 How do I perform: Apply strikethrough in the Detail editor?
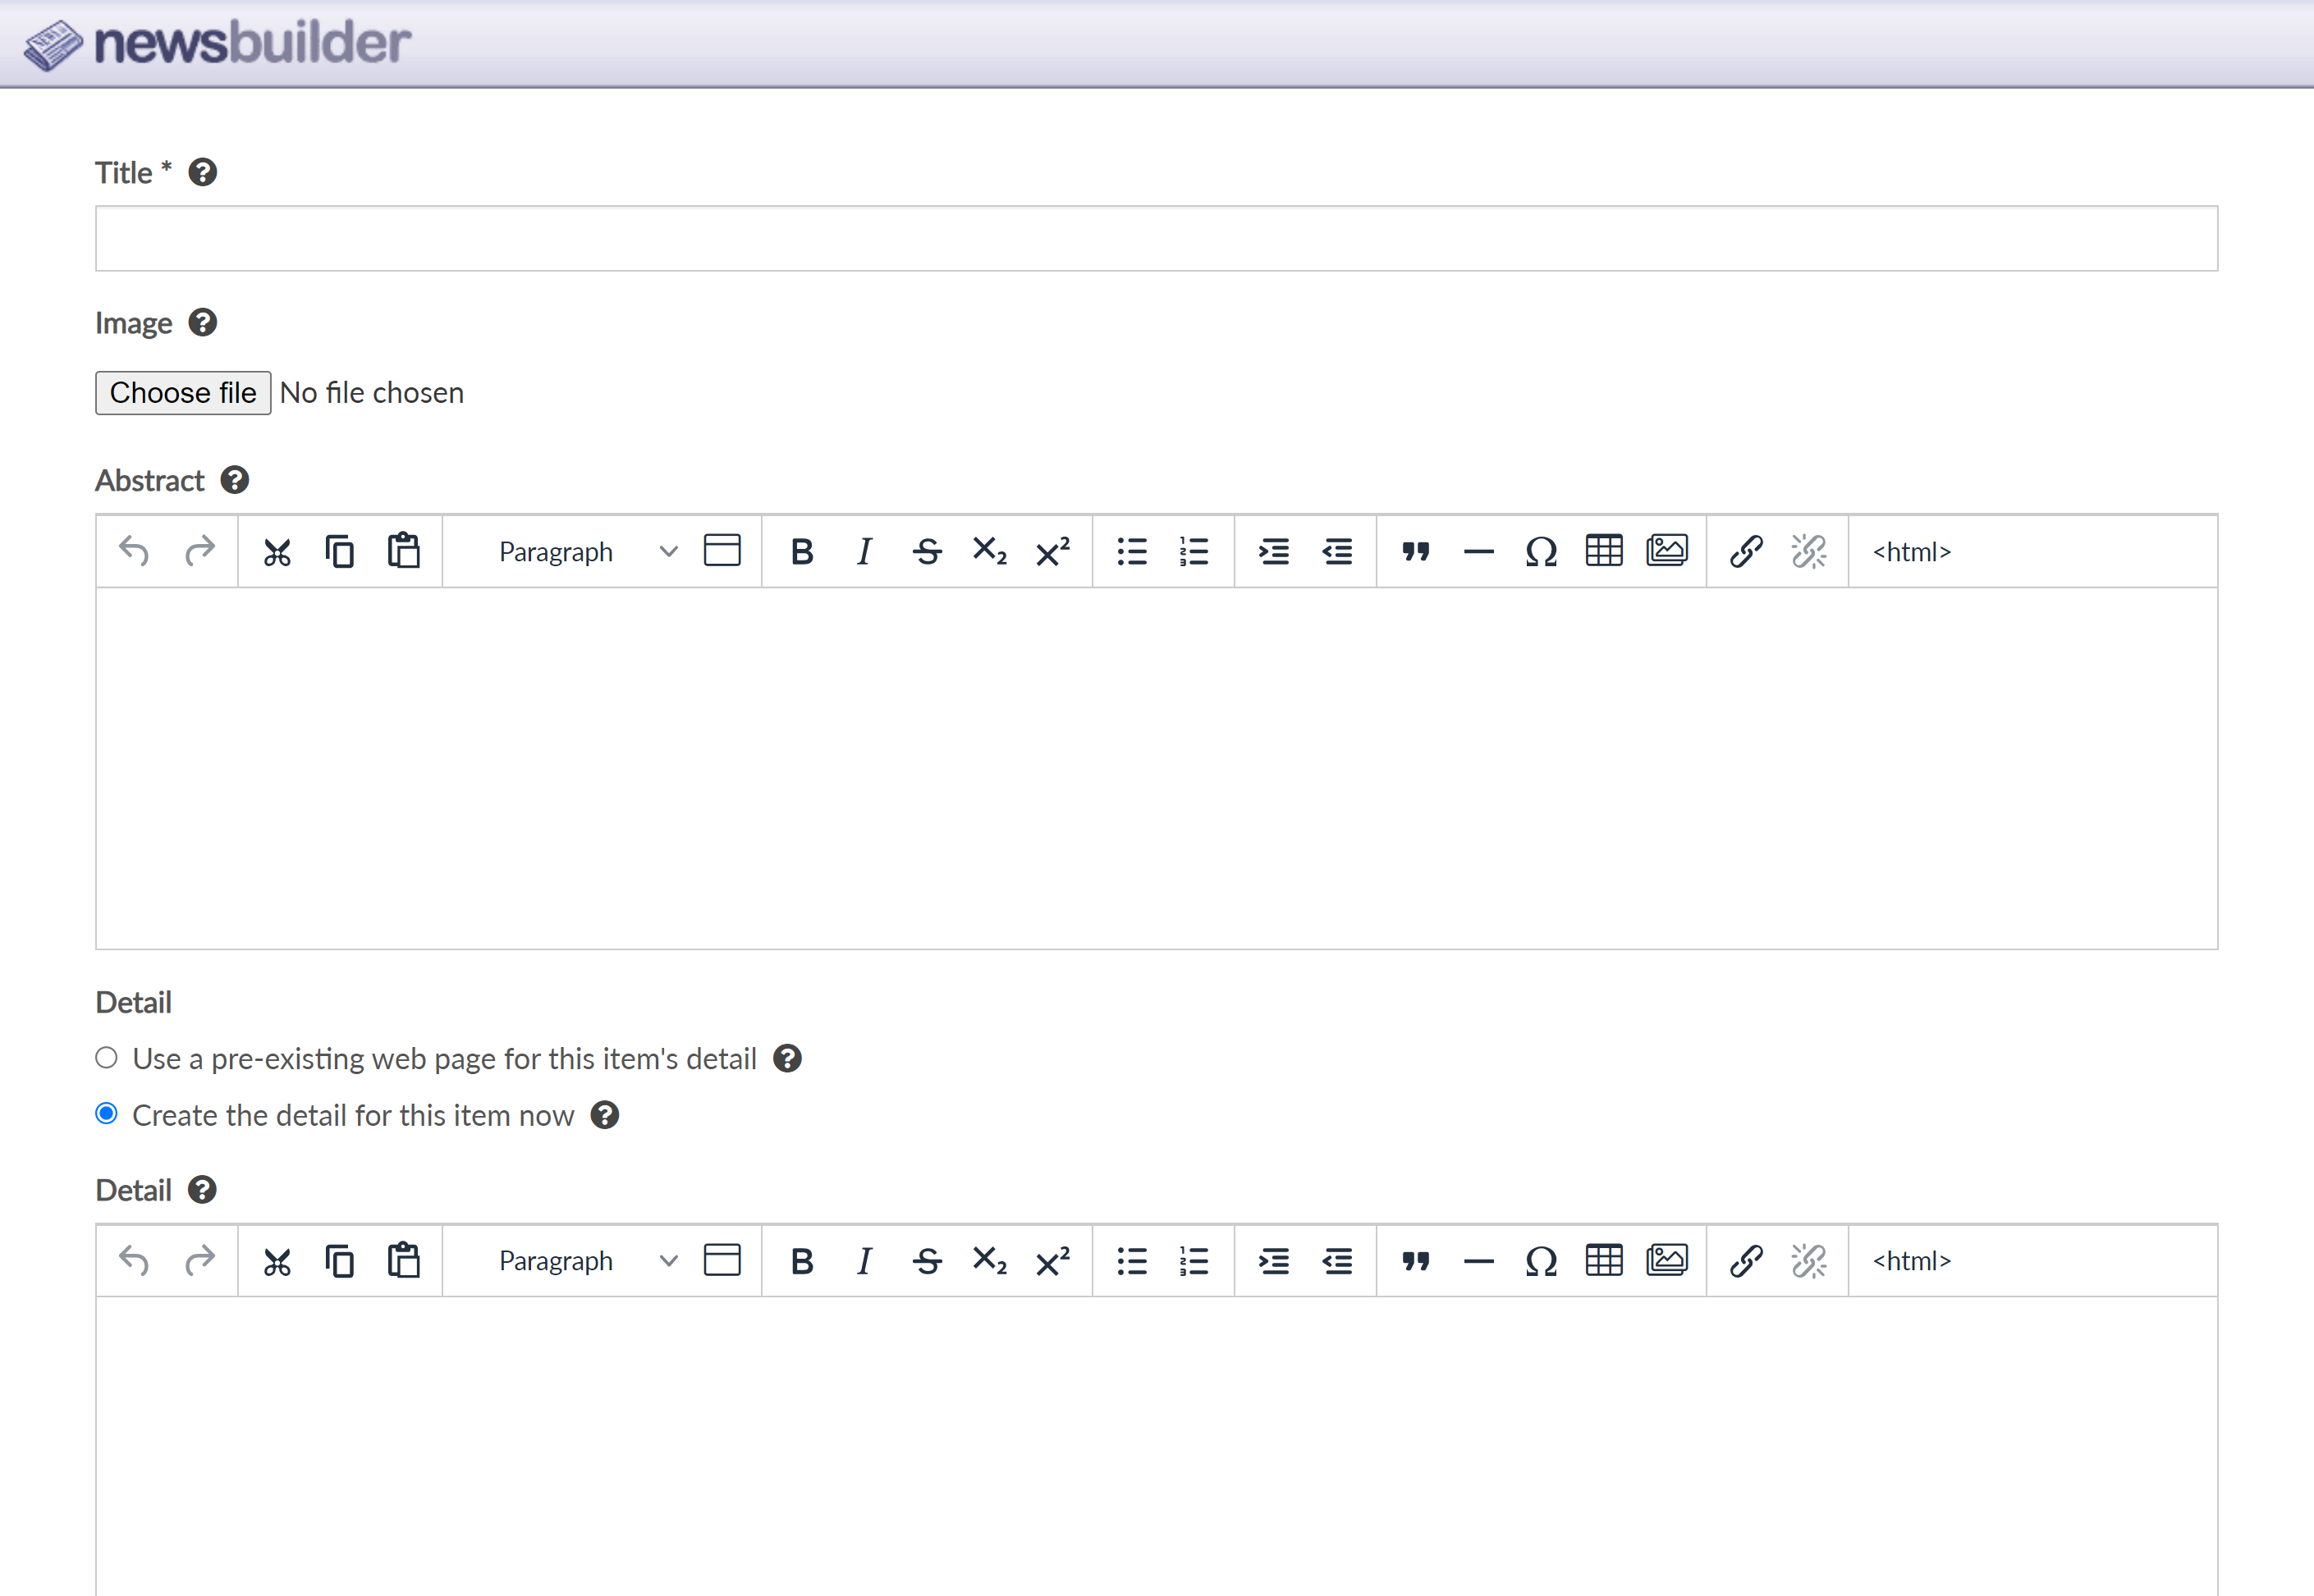[x=927, y=1261]
